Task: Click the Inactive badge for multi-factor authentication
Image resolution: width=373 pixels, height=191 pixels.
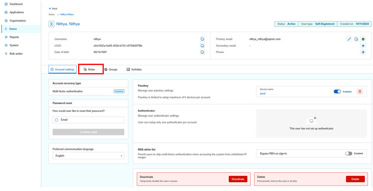Action: [119, 91]
